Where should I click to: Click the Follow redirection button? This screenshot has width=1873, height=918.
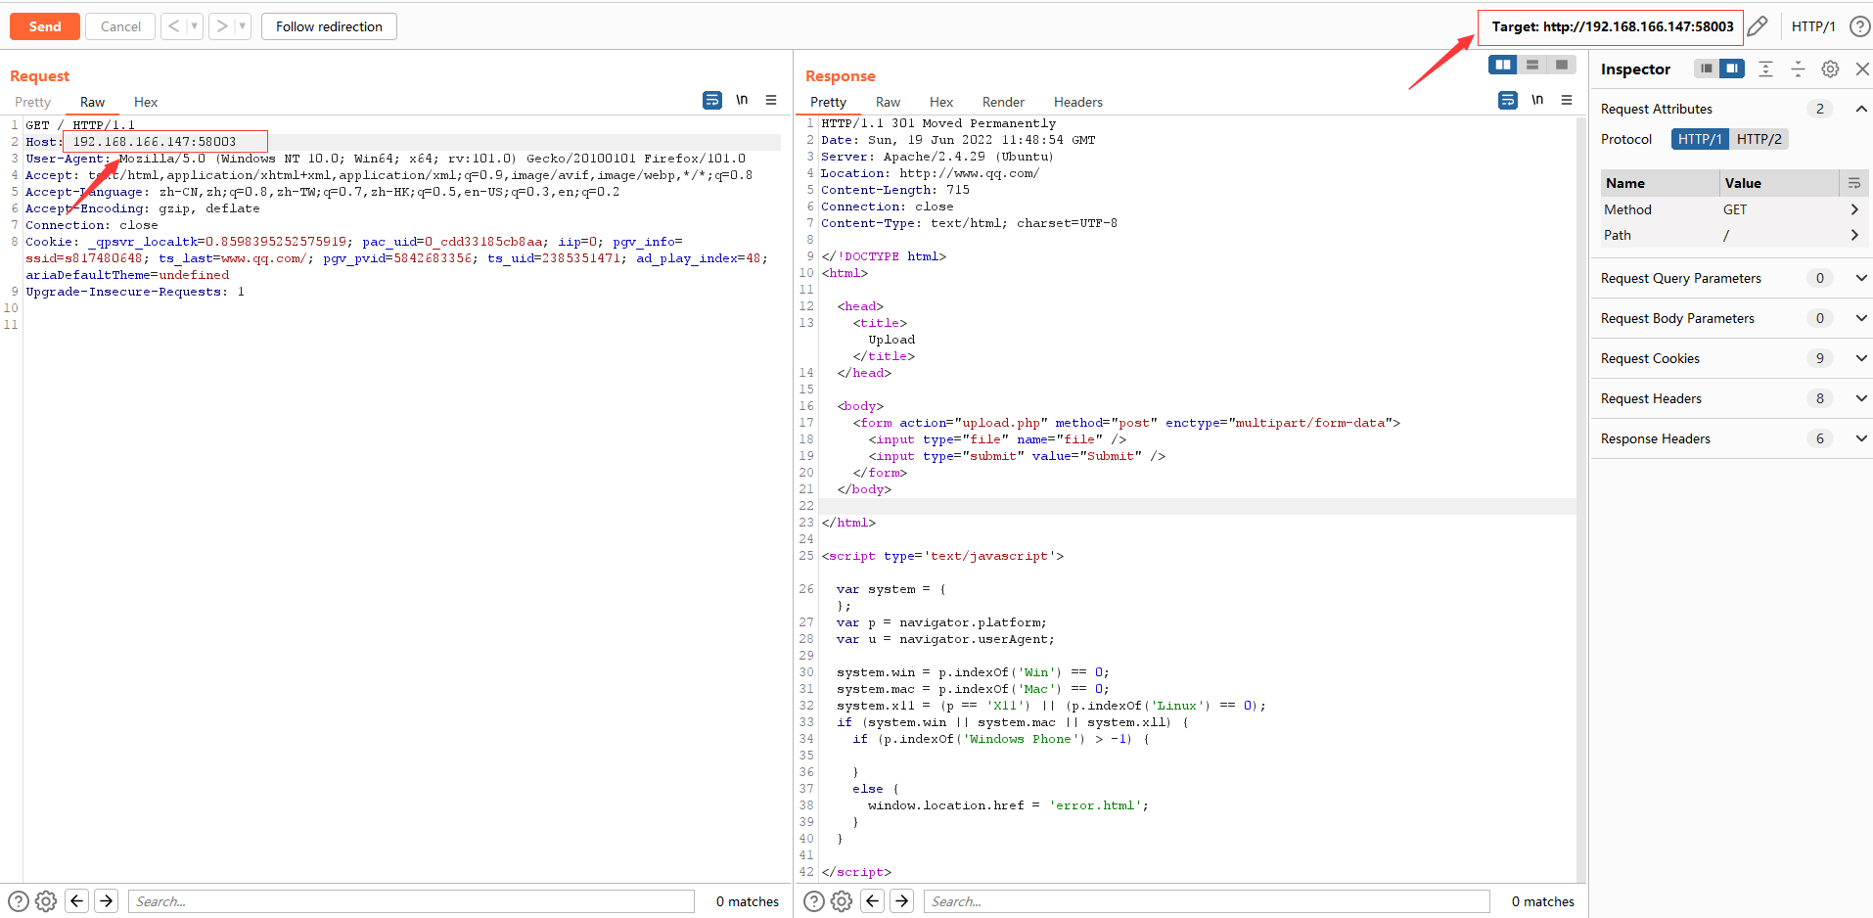(329, 26)
